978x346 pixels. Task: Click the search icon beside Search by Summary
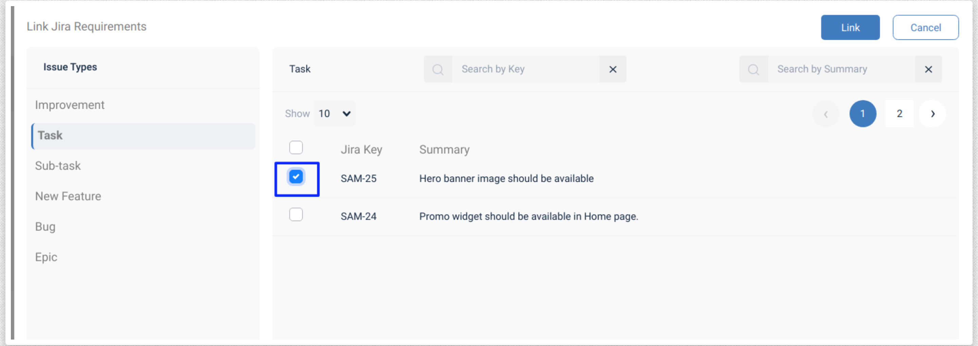[753, 69]
